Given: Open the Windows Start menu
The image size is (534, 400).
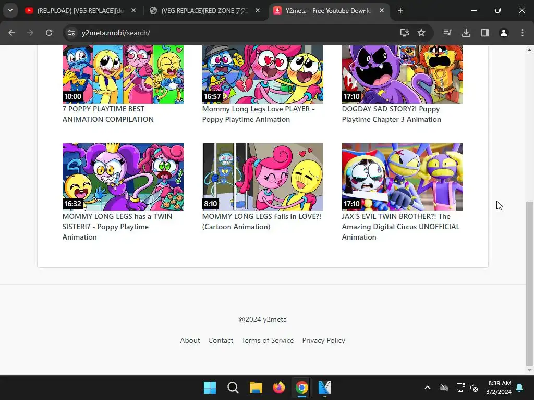Looking at the screenshot, I should (210, 387).
